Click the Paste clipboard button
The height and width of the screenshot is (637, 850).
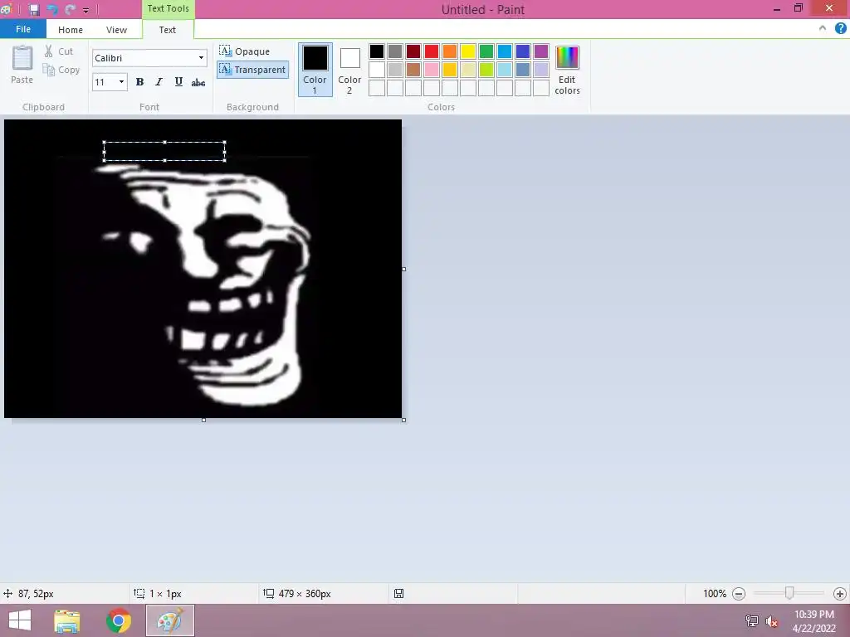click(x=22, y=65)
